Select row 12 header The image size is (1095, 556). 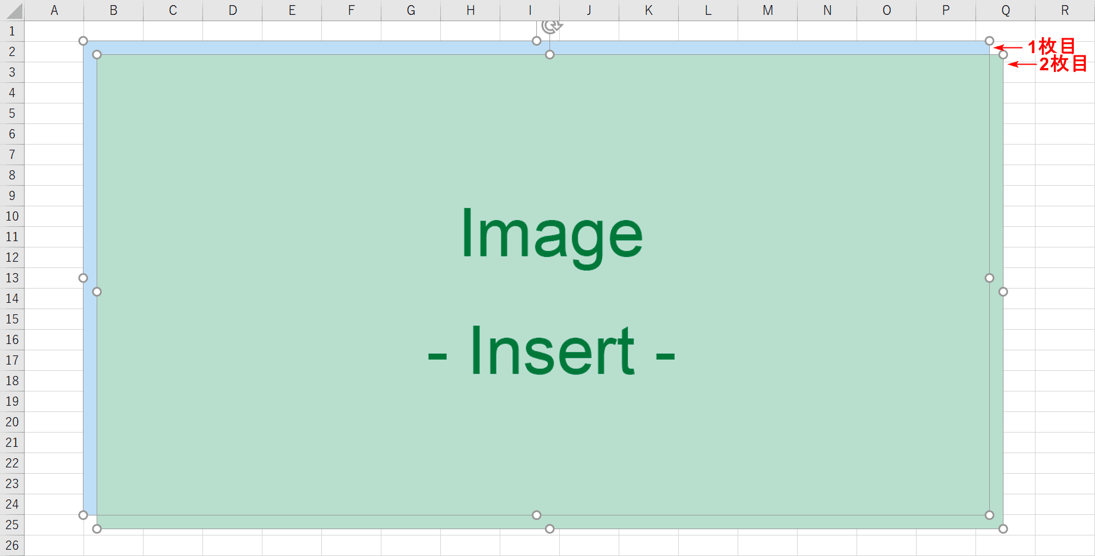[12, 257]
